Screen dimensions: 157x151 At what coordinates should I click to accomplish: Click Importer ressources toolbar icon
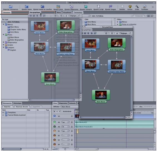11,6
